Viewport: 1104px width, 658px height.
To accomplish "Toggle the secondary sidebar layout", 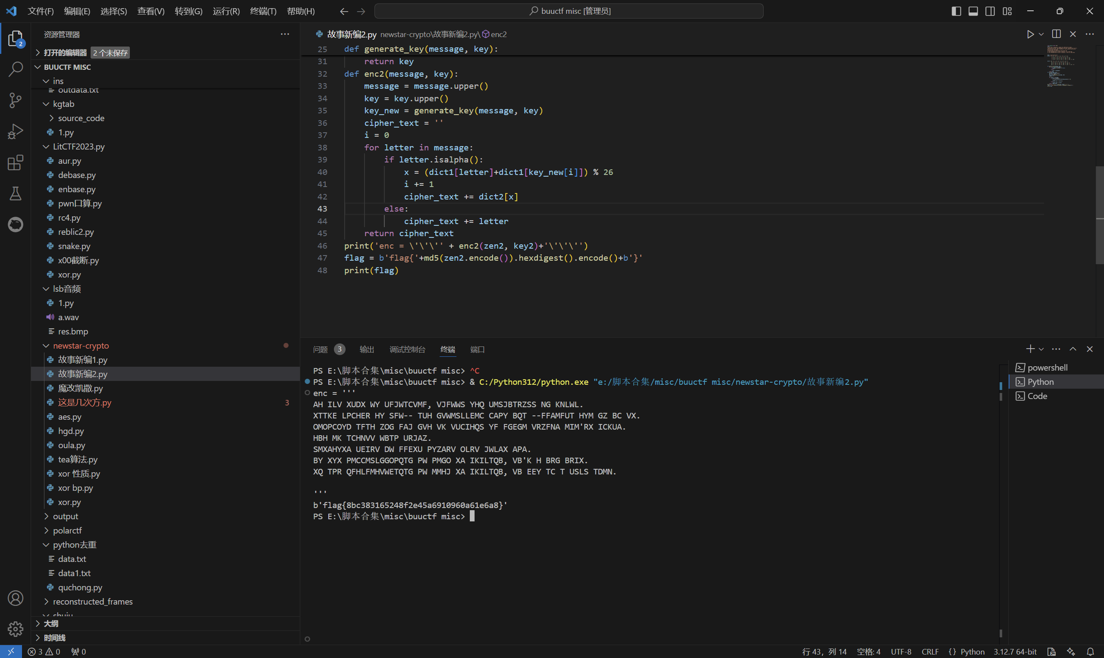I will click(990, 11).
